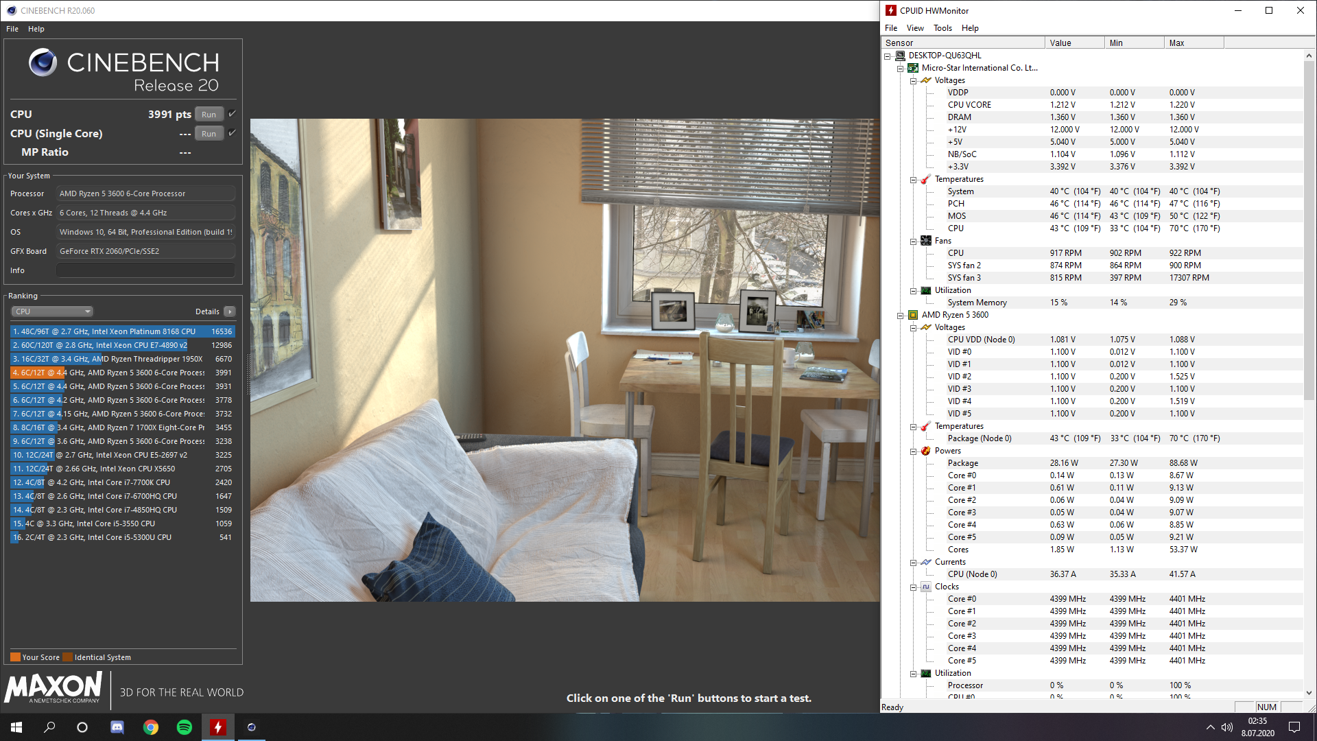This screenshot has height=741, width=1317.
Task: Collapse the Fans tree node
Action: pyautogui.click(x=913, y=242)
